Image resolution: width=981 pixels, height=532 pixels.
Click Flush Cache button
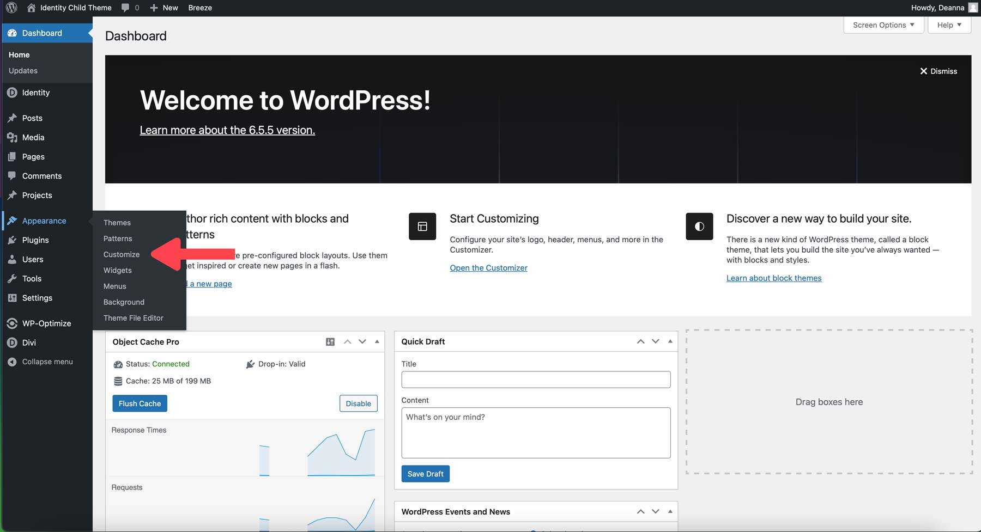(140, 403)
